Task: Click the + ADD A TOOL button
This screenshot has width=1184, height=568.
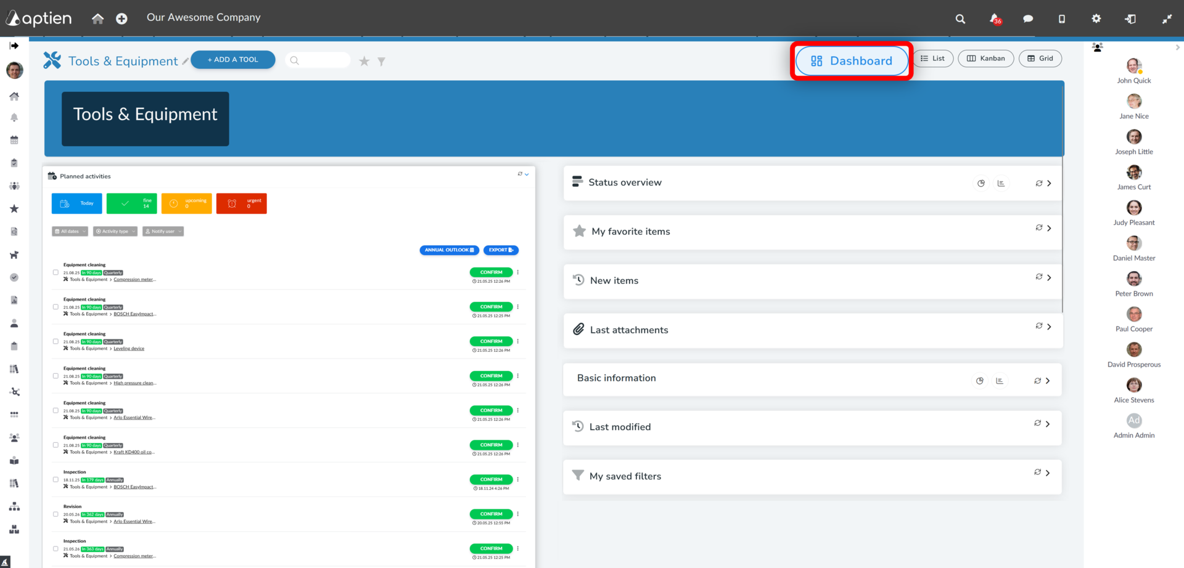Action: click(233, 60)
